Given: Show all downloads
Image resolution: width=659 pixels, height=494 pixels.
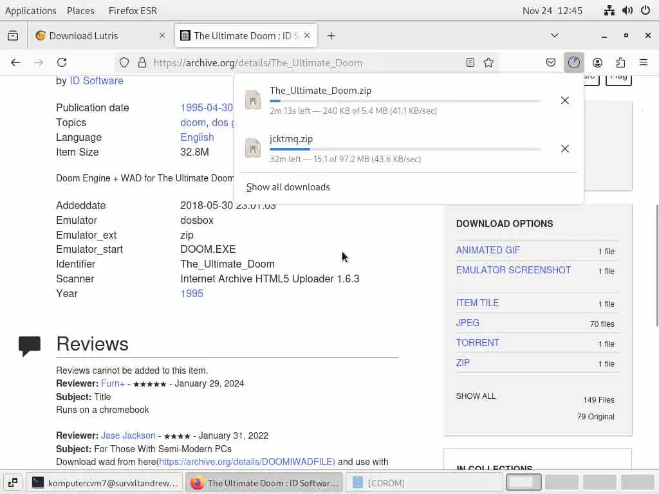Looking at the screenshot, I should click(288, 187).
